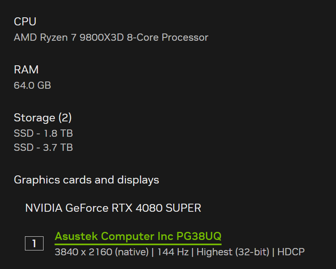This screenshot has width=336, height=269.
Task: Click the HDCP label
Action: (x=291, y=252)
